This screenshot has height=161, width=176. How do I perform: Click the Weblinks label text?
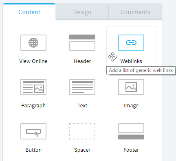tap(131, 61)
